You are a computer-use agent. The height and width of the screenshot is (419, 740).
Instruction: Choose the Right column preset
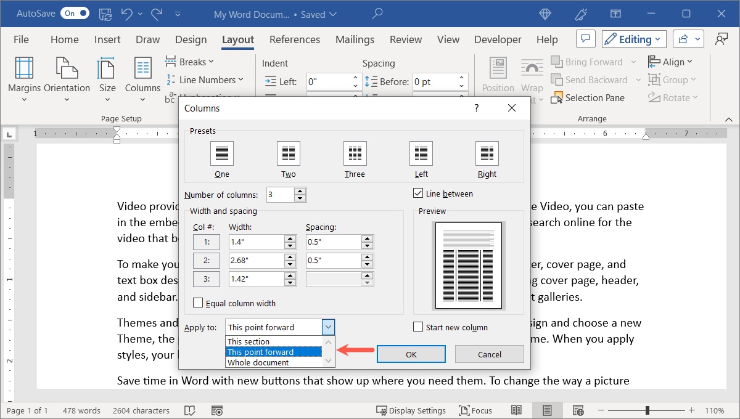487,153
